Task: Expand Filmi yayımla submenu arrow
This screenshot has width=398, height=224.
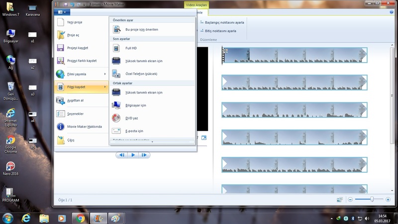Action: point(105,74)
